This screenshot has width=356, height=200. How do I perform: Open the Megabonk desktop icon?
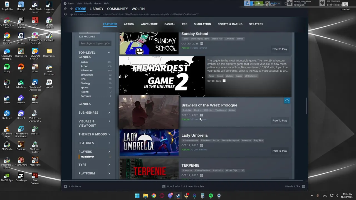pos(35,161)
